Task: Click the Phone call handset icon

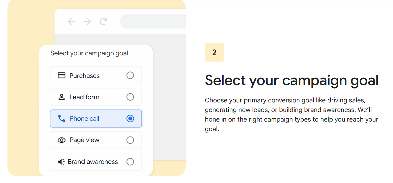Action: coord(62,119)
